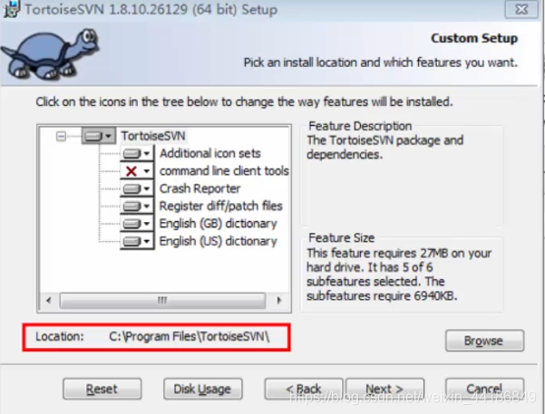Click the TortoiseSVN turtle logo
The height and width of the screenshot is (414, 545).
(x=51, y=53)
